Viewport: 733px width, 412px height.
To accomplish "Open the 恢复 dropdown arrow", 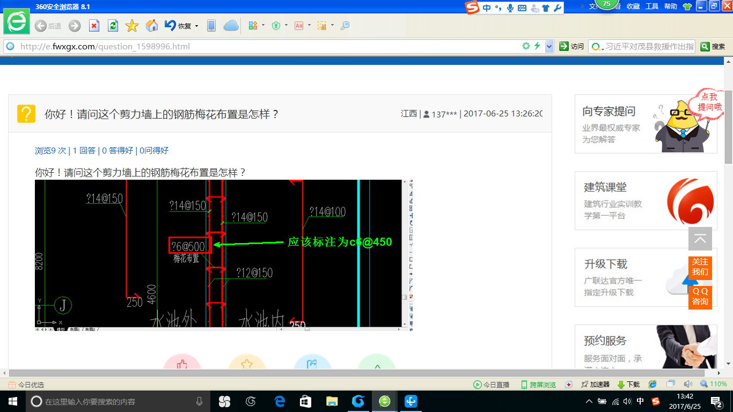I will 197,26.
